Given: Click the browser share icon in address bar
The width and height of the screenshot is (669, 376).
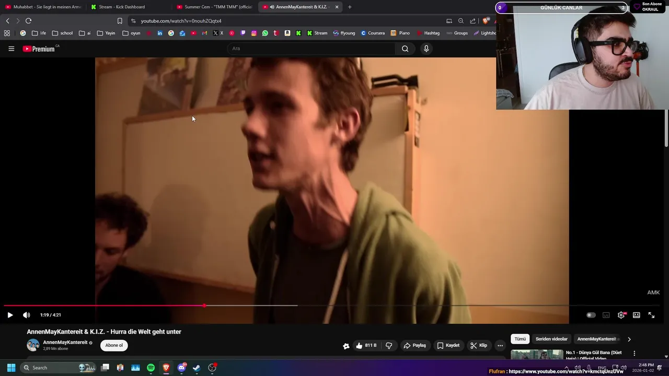Looking at the screenshot, I should pyautogui.click(x=473, y=21).
